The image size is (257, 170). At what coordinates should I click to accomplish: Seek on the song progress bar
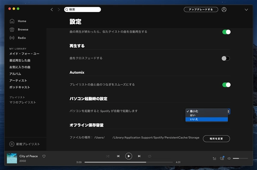coord(128,162)
